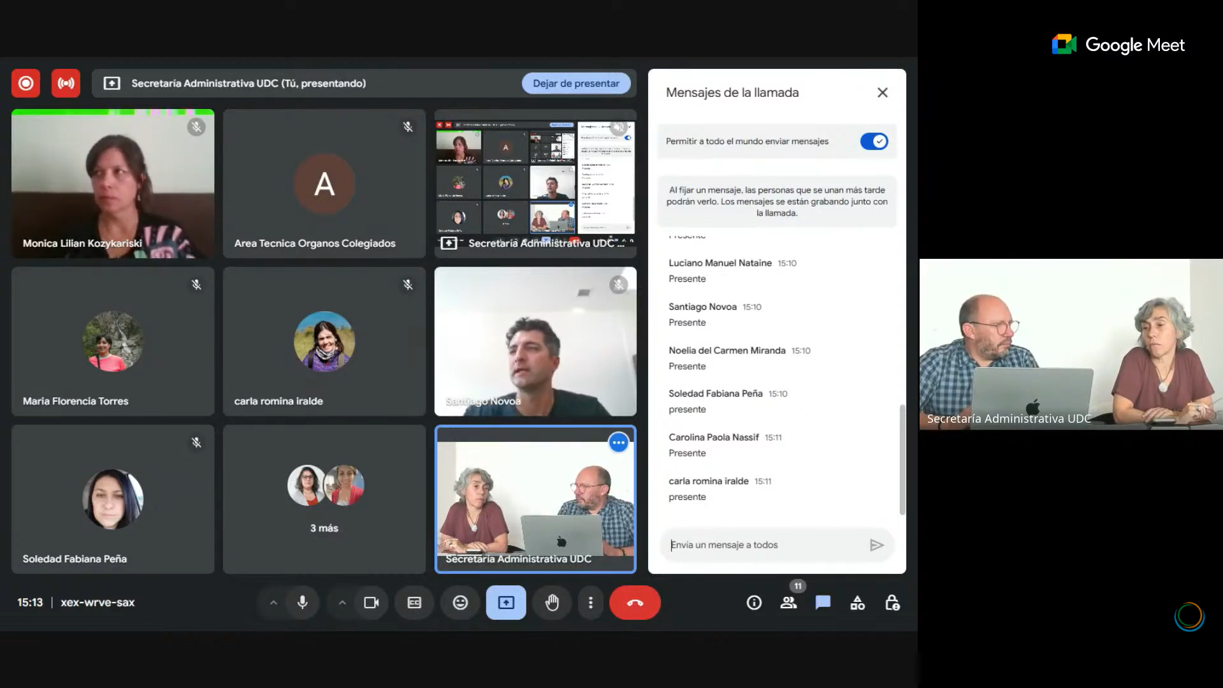Hang up and leave the call
1223x688 pixels.
tap(635, 603)
